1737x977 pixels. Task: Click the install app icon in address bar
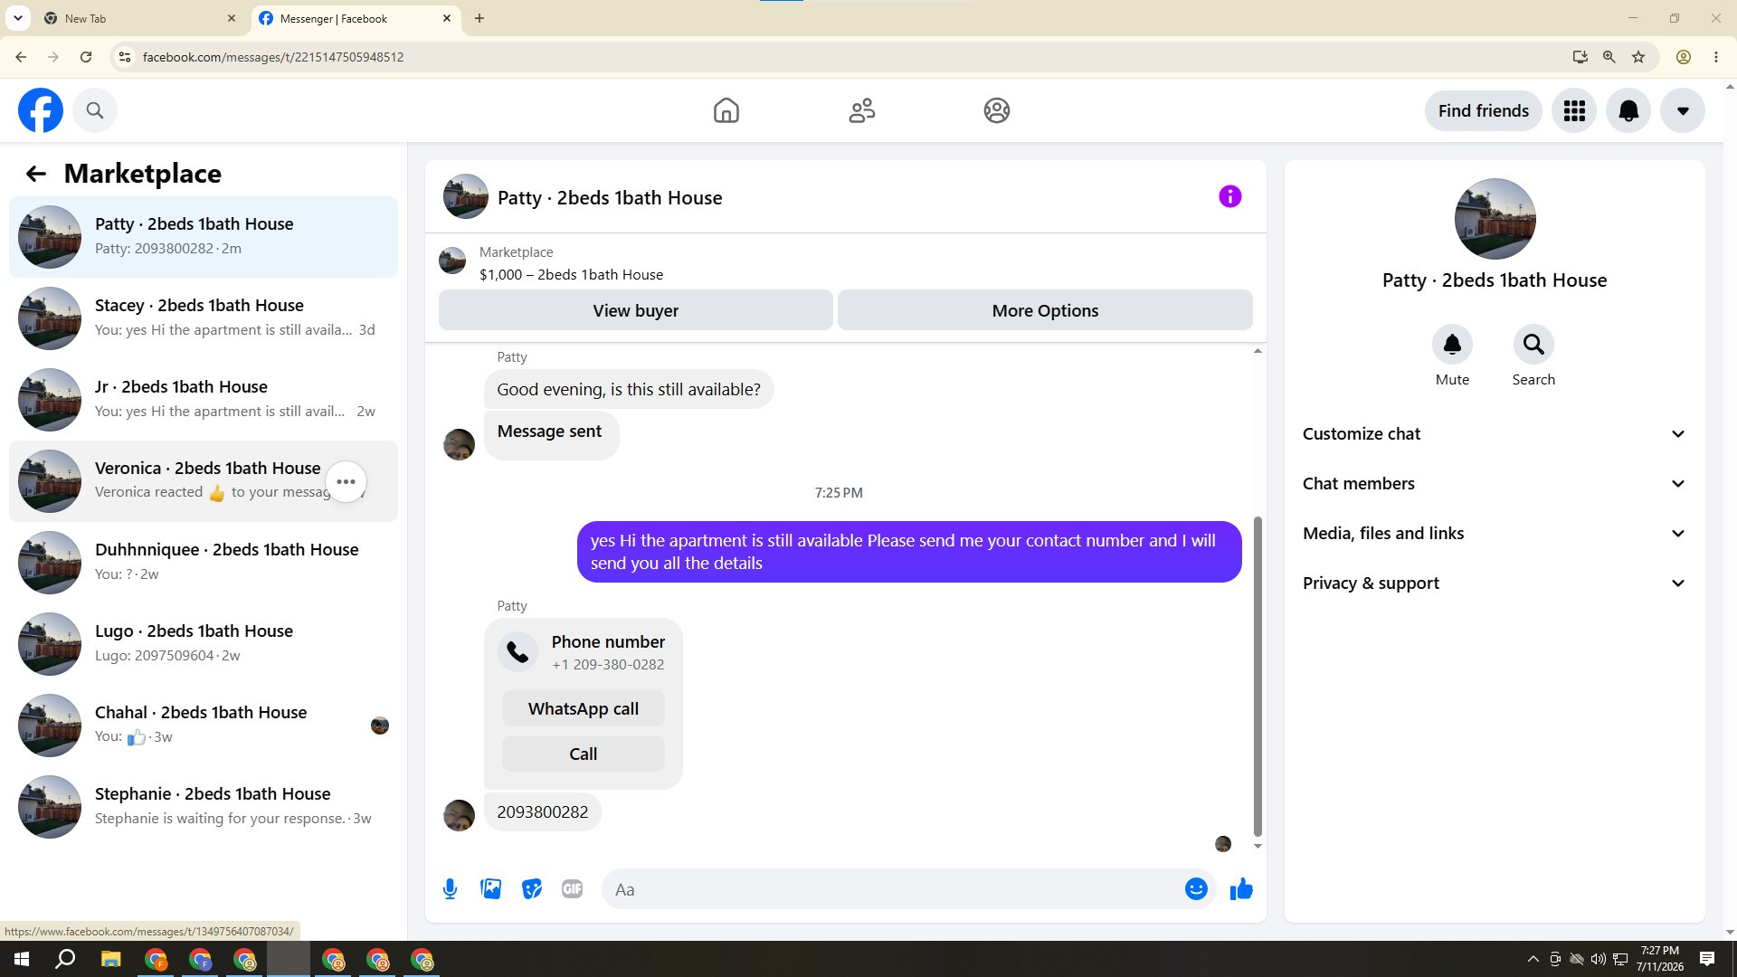coord(1580,57)
